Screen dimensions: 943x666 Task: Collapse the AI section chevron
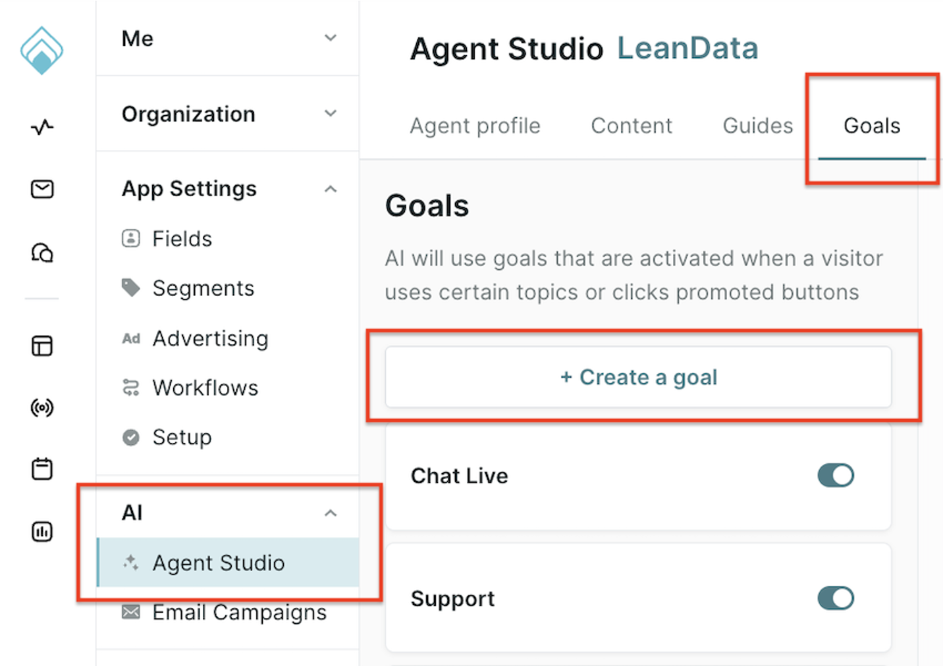click(331, 513)
